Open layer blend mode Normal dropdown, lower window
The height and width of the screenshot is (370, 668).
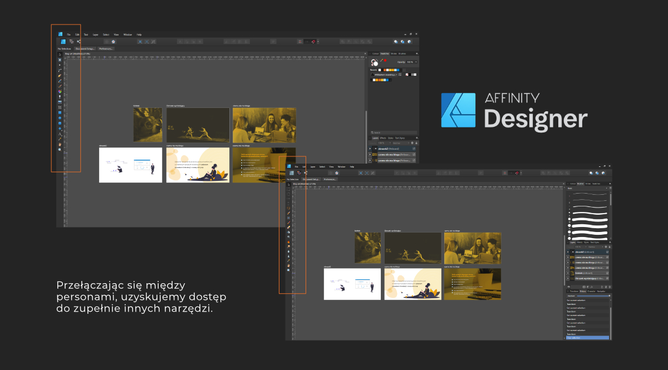595,247
